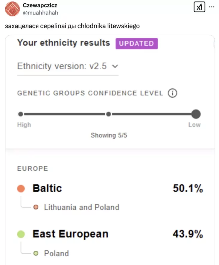Viewport: 219px width, 265px height.
Task: Select the East European ethnicity row
Action: pos(70,234)
